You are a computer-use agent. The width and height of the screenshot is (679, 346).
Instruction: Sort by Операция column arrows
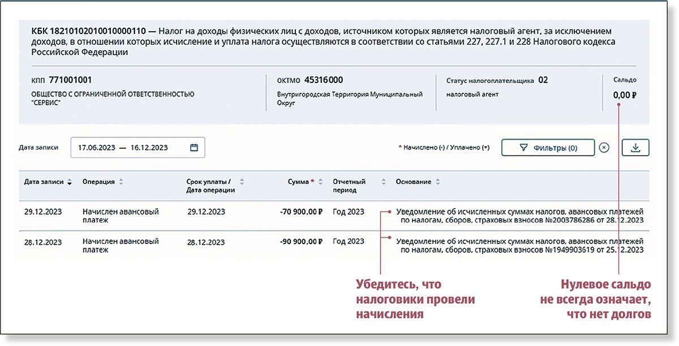121,182
